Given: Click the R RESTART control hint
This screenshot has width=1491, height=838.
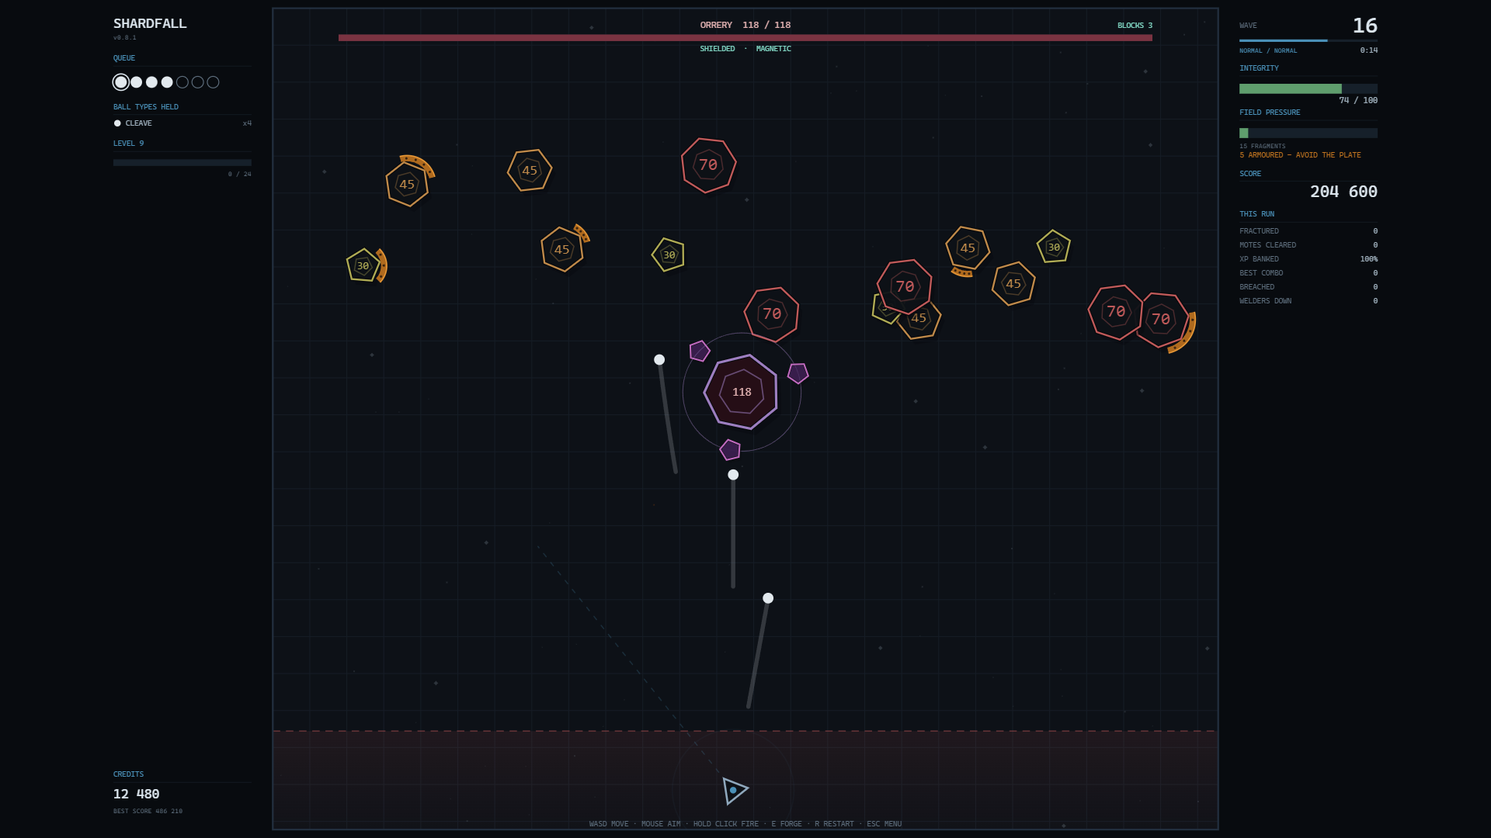Looking at the screenshot, I should [834, 824].
